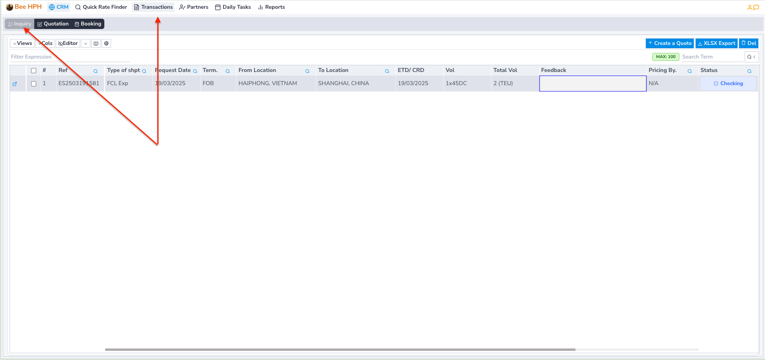Open the CRM module via its globe icon

52,7
